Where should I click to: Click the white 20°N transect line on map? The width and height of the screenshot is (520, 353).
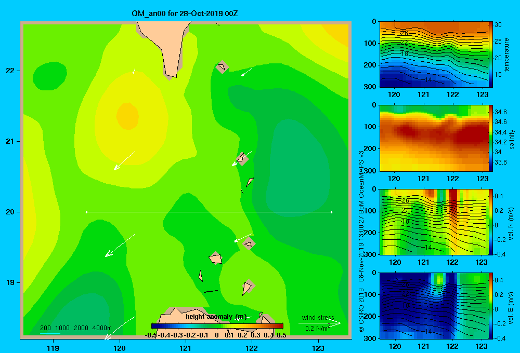(x=209, y=212)
